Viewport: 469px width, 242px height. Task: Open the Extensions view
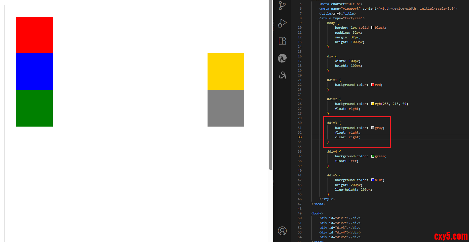pyautogui.click(x=282, y=41)
